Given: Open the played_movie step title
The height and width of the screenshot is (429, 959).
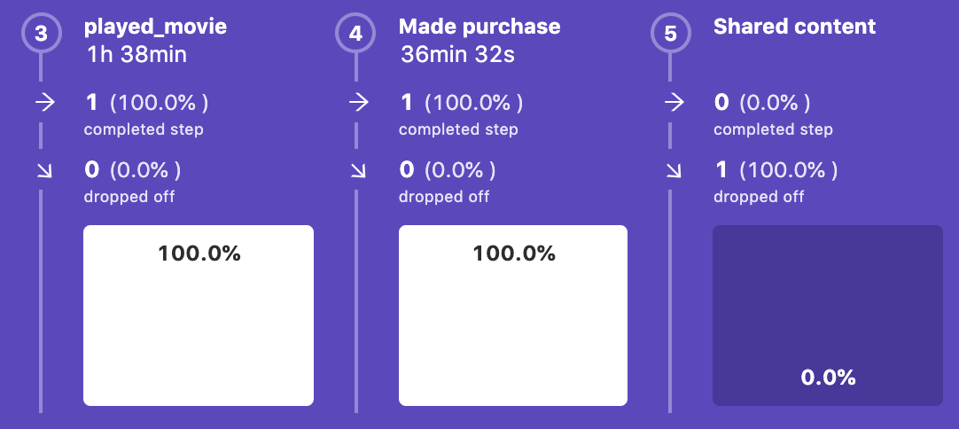Looking at the screenshot, I should pos(155,27).
